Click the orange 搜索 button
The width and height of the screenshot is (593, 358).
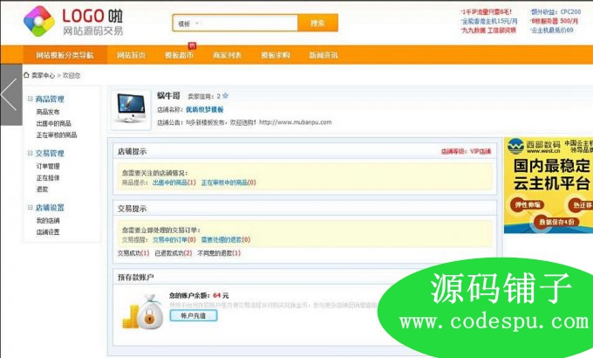pos(317,23)
